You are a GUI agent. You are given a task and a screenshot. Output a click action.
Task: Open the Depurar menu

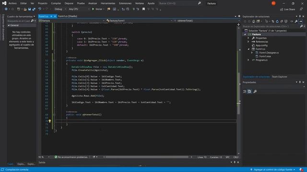click(69, 3)
